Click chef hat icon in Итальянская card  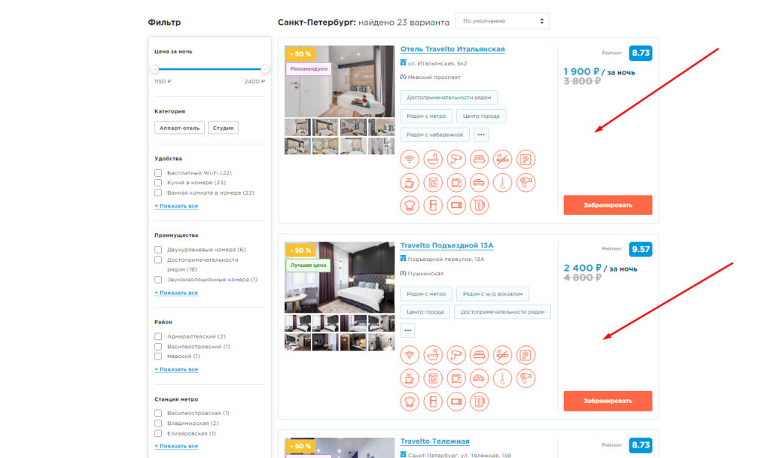(x=409, y=205)
